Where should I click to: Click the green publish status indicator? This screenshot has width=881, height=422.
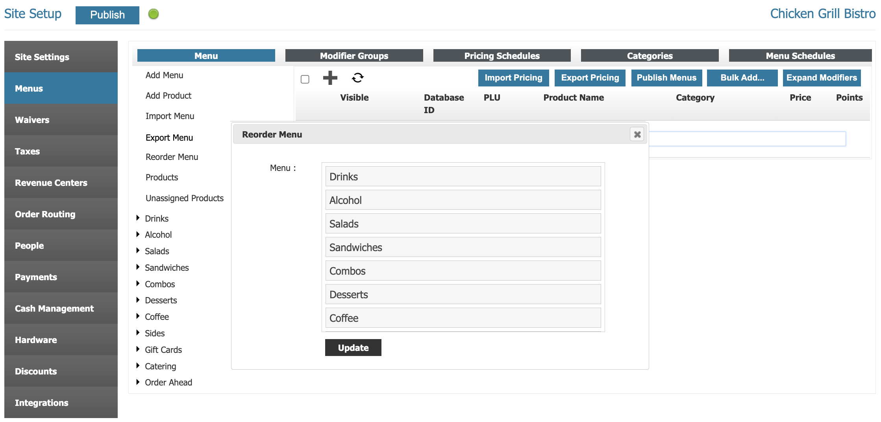point(154,14)
